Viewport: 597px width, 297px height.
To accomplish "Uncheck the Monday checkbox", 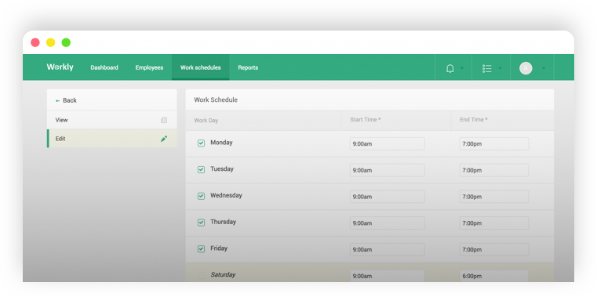I will point(201,143).
